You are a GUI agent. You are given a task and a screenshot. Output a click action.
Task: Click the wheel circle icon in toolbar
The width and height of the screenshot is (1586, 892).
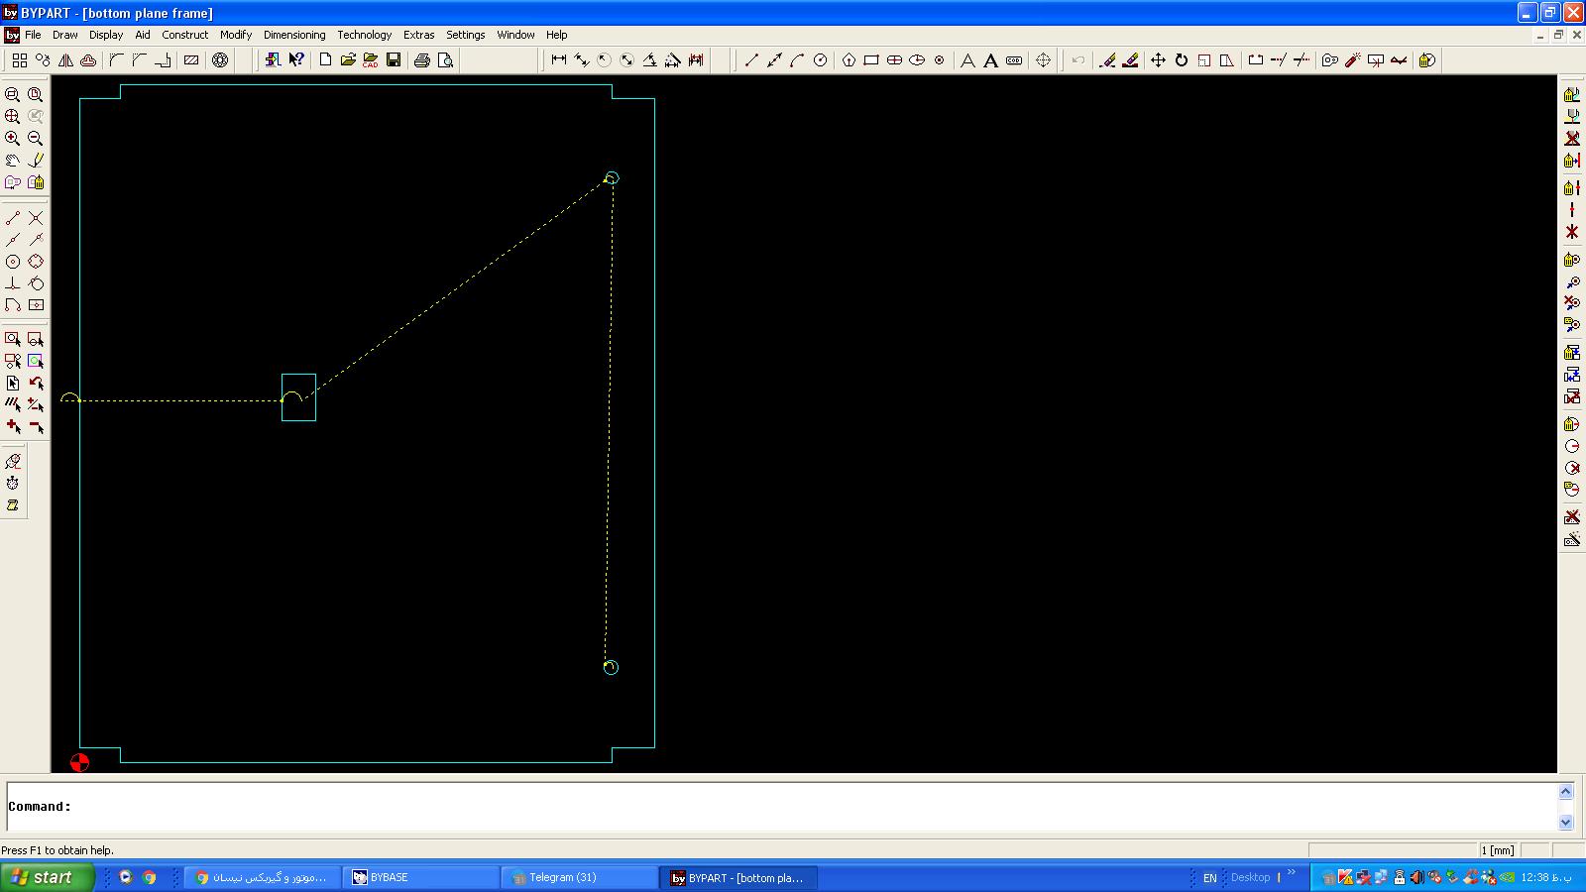click(220, 60)
